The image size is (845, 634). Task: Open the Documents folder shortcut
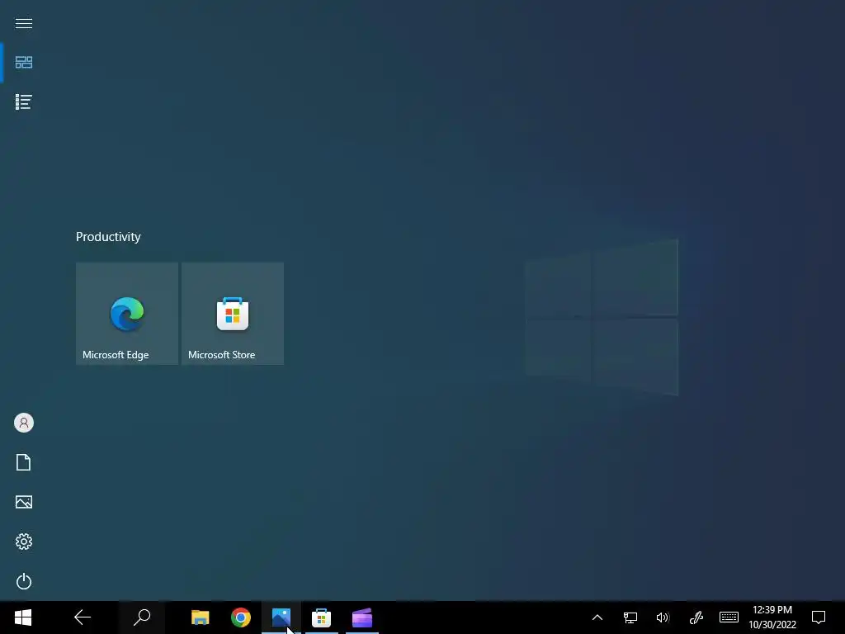24,462
